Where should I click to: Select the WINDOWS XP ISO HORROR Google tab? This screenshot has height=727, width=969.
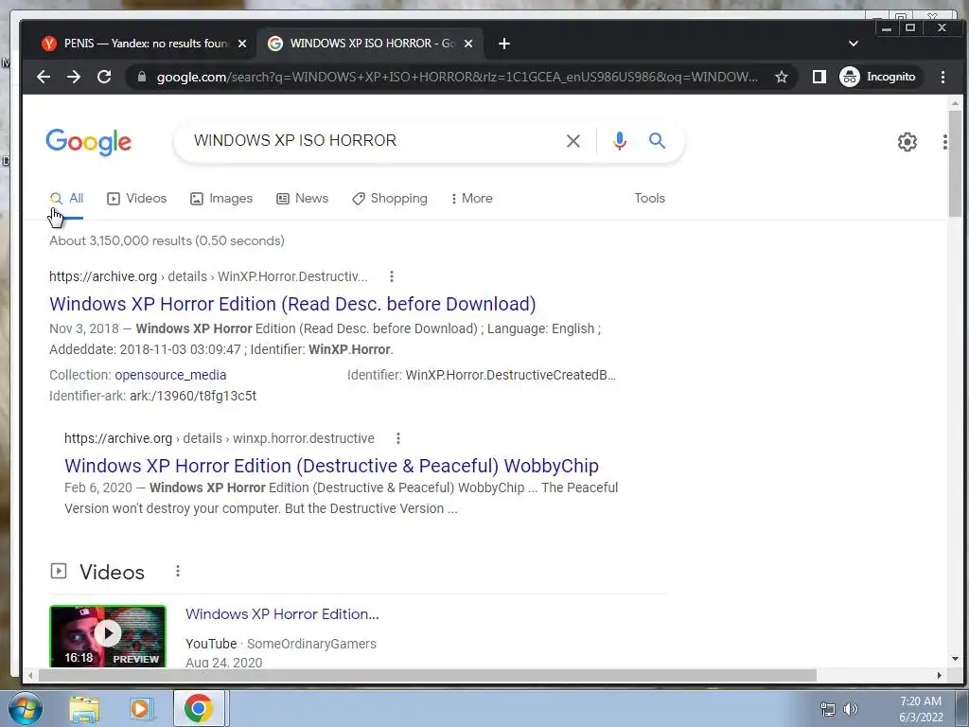coord(371,44)
